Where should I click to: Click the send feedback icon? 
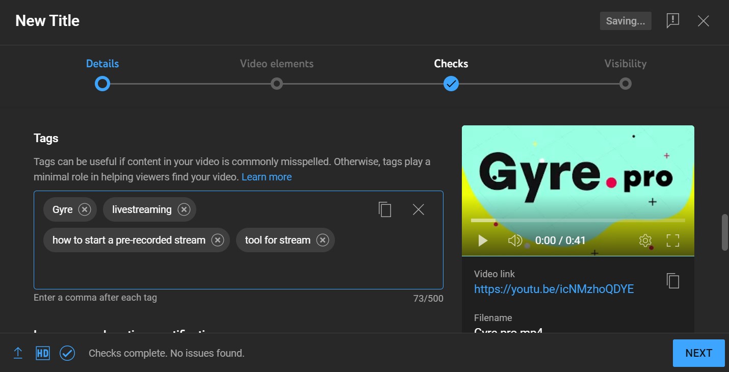pos(673,21)
